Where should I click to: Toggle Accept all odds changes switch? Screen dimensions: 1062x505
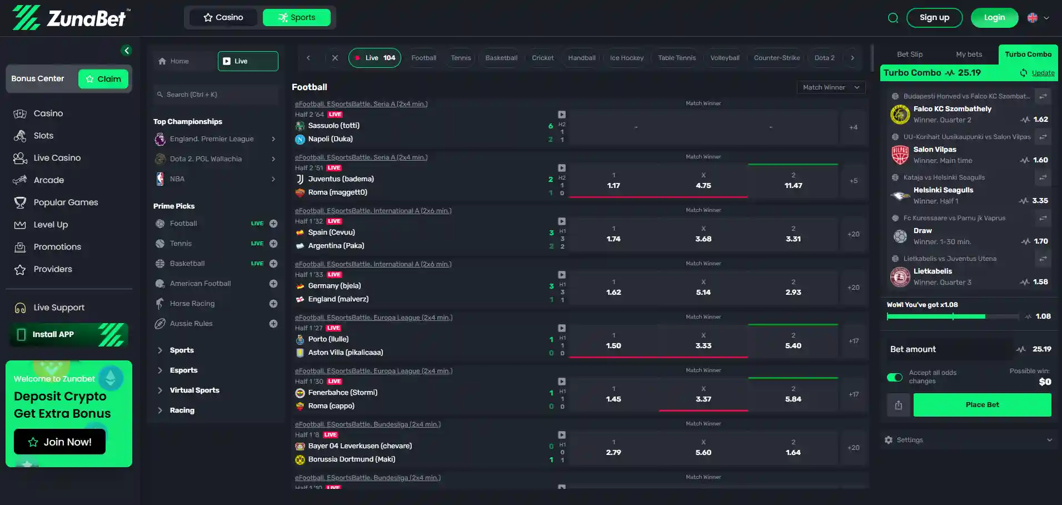895,377
